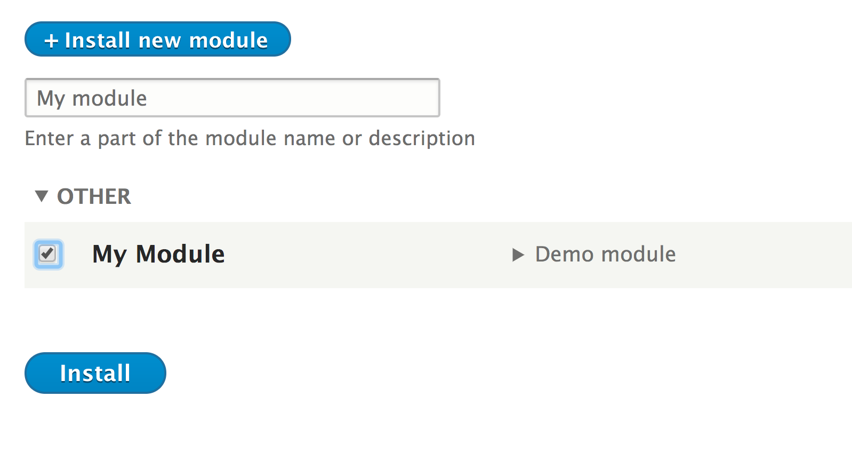Image resolution: width=852 pixels, height=460 pixels.
Task: Toggle the My Module enable checkbox
Action: [x=48, y=254]
